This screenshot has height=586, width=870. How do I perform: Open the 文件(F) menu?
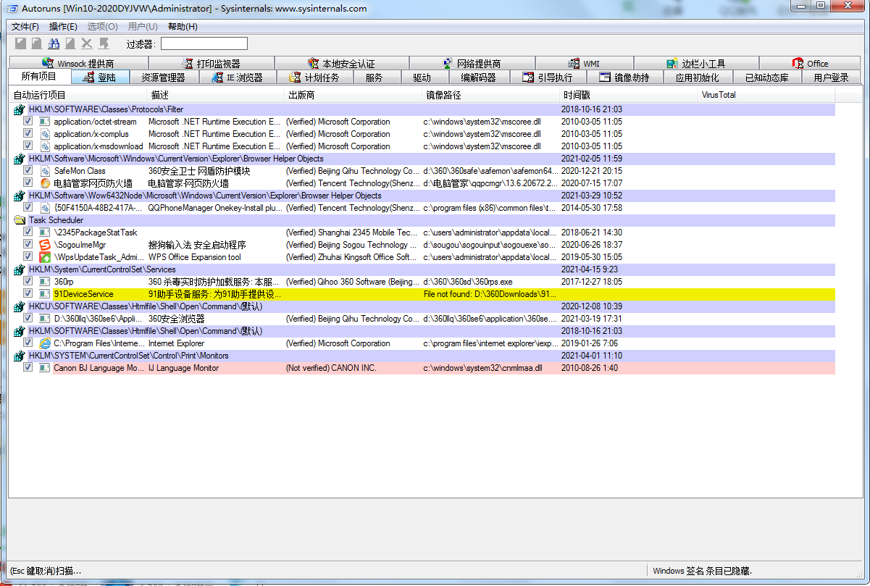click(x=25, y=27)
